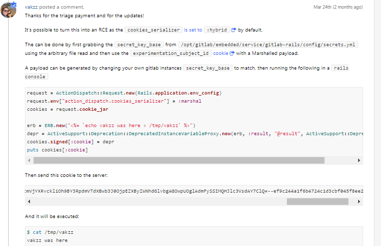Click external link icon beside cookie link
The height and width of the screenshot is (246, 381).
click(232, 53)
